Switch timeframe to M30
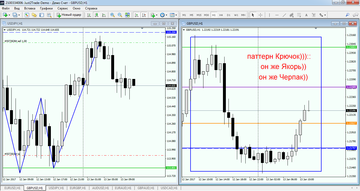This screenshot has height=191, width=360. click(206, 15)
